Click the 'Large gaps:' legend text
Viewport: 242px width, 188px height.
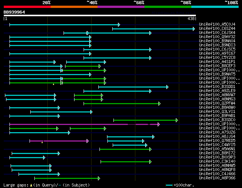[16, 185]
